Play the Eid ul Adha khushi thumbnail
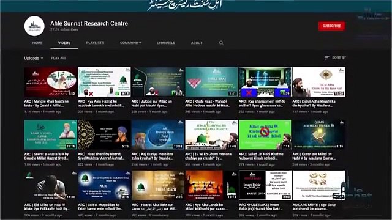This screenshot has height=220, width=392. coord(318,82)
